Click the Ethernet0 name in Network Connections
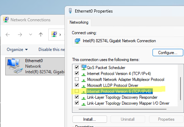The width and height of the screenshot is (184, 127). pos(34,61)
